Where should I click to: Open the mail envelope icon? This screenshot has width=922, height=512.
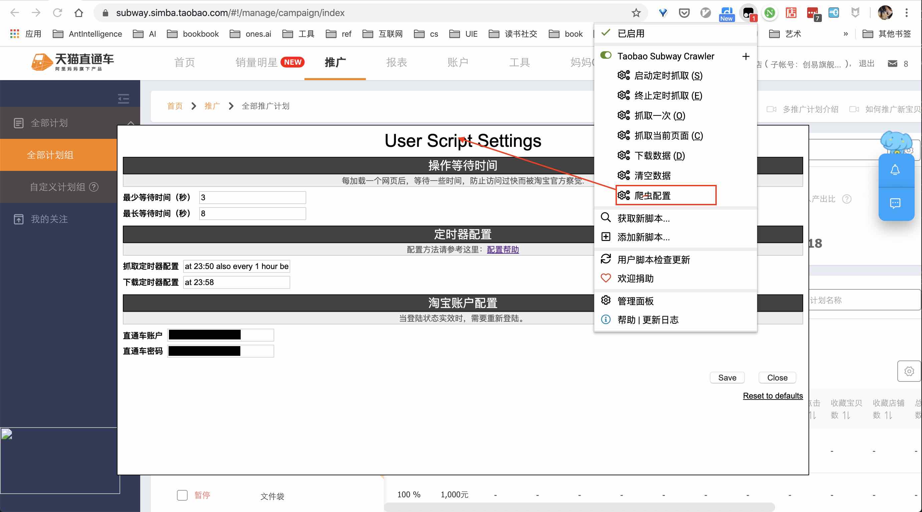point(892,64)
